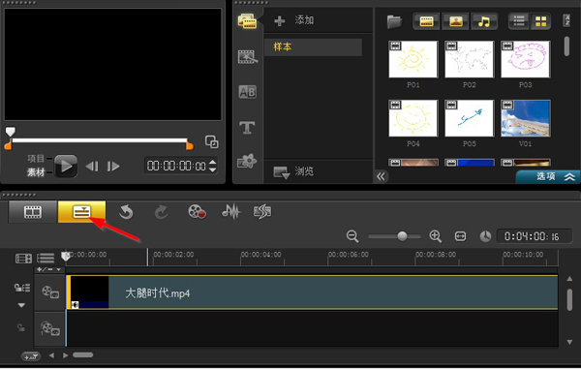581x369 pixels.
Task: Click the timecode stepper arrows
Action: [x=212, y=166]
